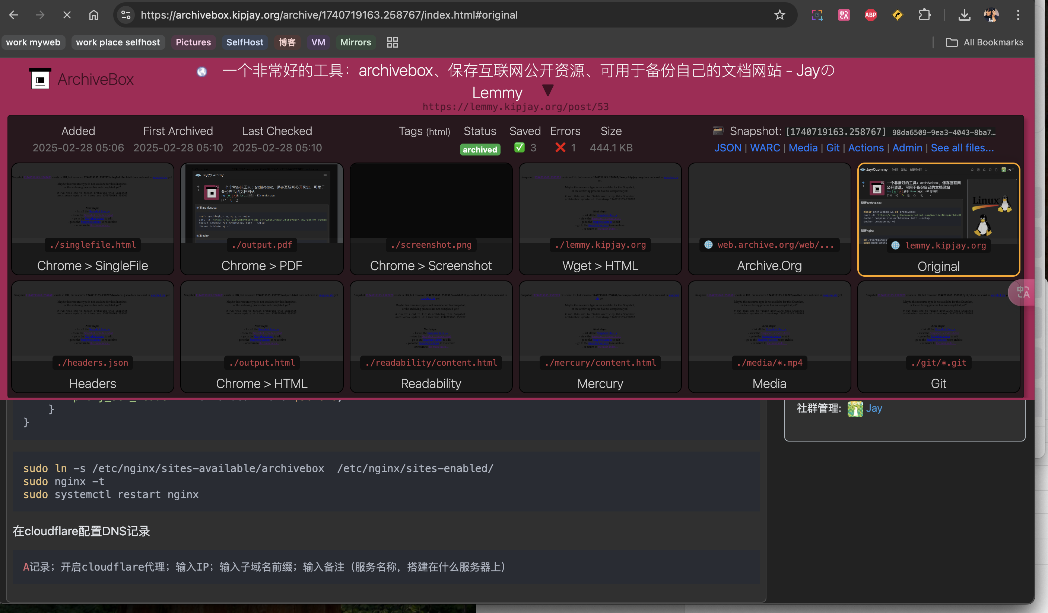Open the work place selfhost bookmark folder
This screenshot has height=613, width=1048.
(x=118, y=42)
